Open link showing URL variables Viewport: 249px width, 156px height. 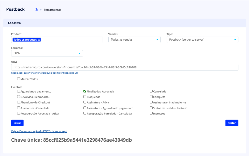(x=44, y=73)
